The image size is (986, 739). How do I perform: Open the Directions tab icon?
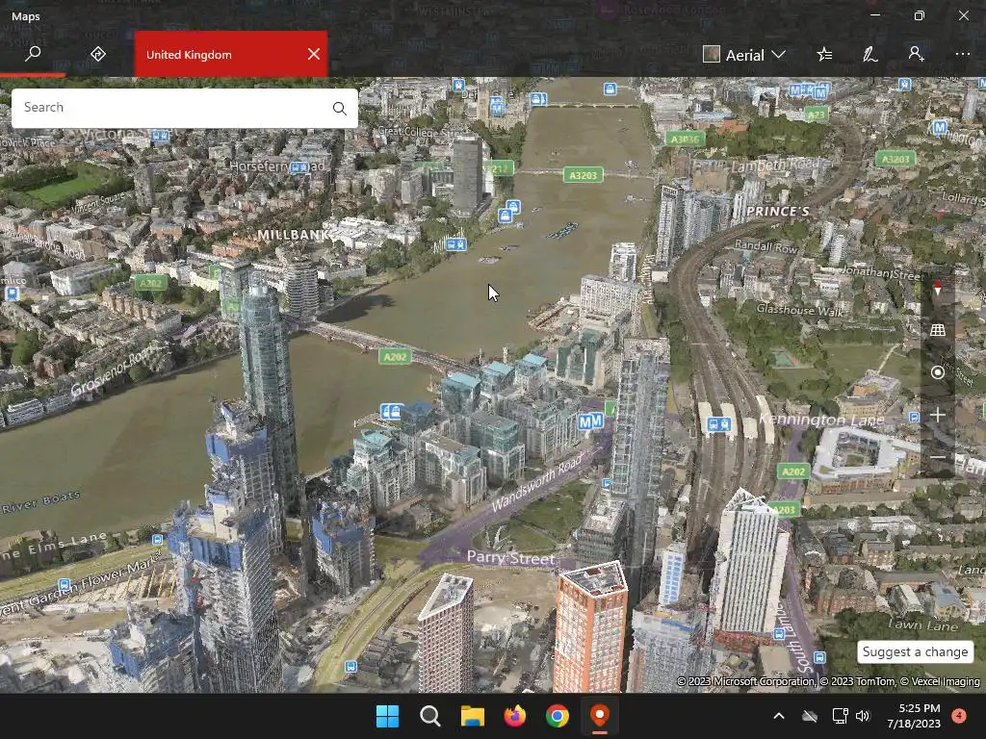click(x=98, y=54)
